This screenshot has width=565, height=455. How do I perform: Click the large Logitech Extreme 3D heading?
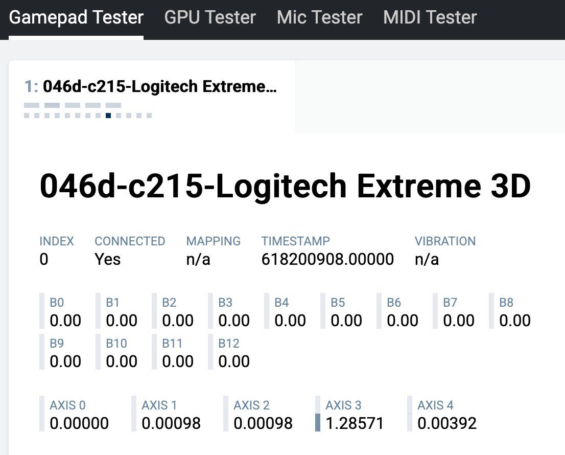285,186
